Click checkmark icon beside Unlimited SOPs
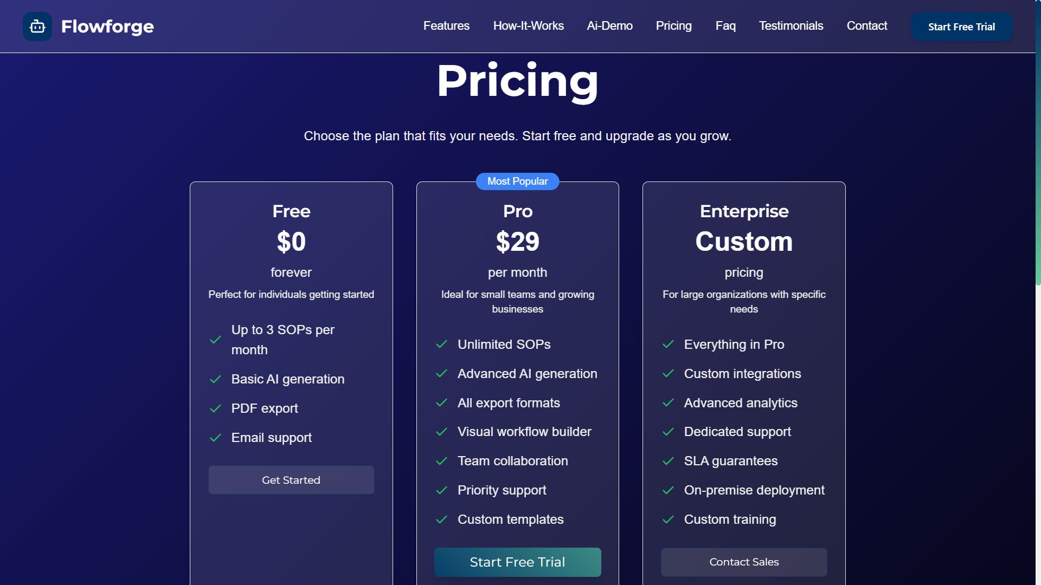 pyautogui.click(x=442, y=344)
